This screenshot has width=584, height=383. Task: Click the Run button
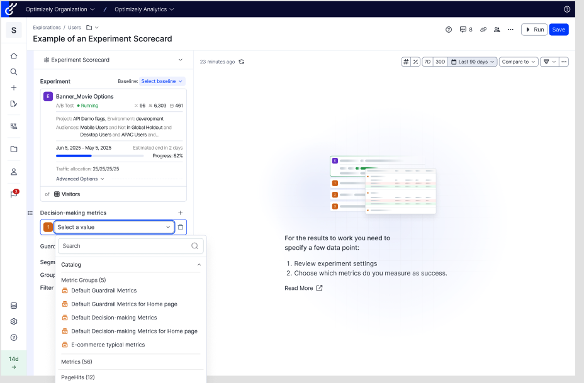534,30
